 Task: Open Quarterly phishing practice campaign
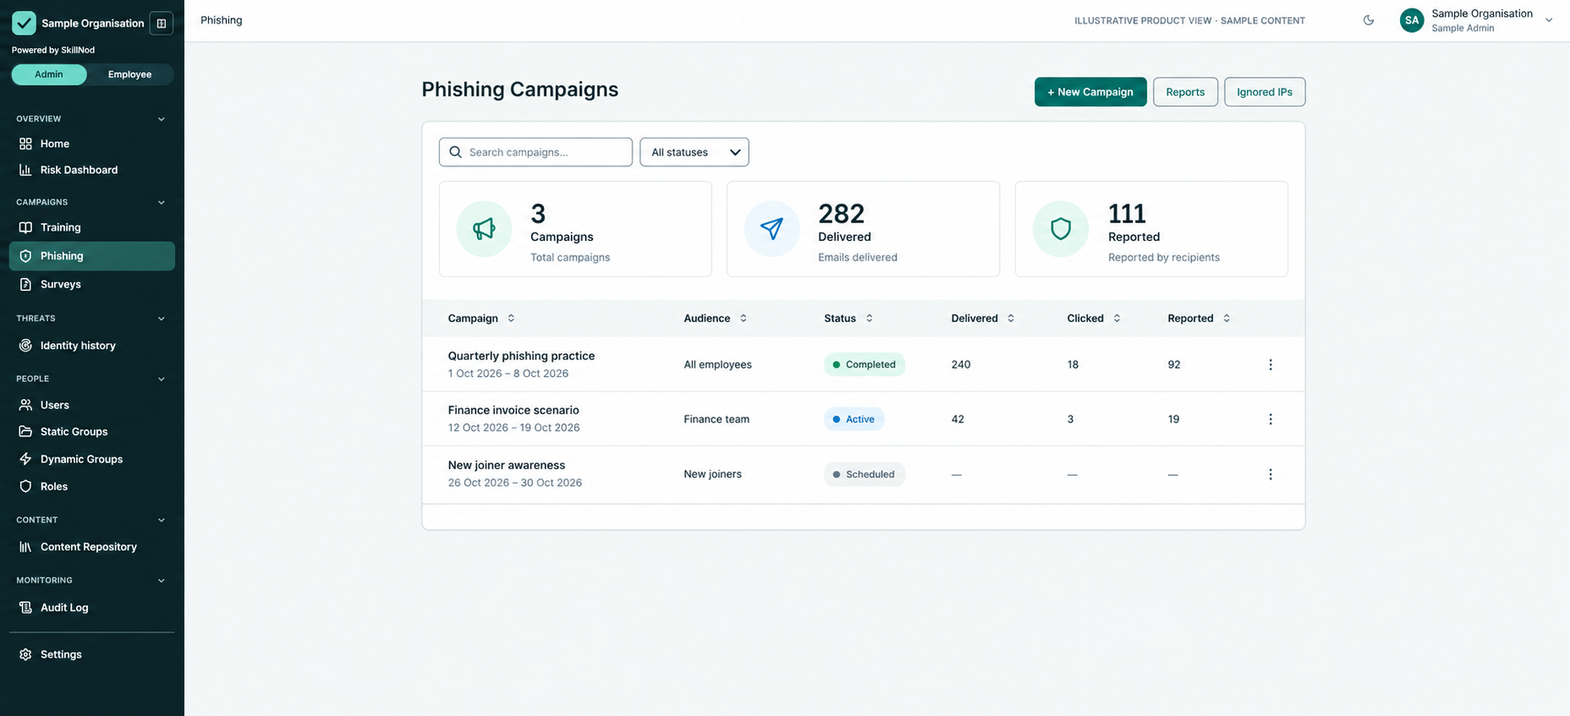click(x=521, y=356)
